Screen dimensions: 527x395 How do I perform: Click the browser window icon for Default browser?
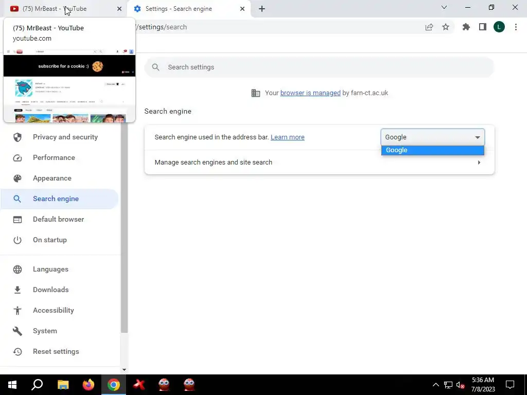pos(17,219)
